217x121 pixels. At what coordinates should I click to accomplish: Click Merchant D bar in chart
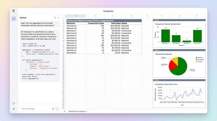click(x=197, y=36)
